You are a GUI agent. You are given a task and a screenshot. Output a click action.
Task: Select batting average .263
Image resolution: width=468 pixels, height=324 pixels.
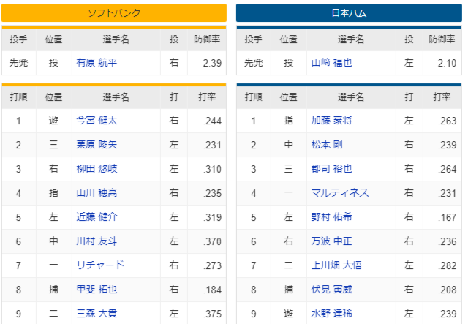pyautogui.click(x=447, y=121)
